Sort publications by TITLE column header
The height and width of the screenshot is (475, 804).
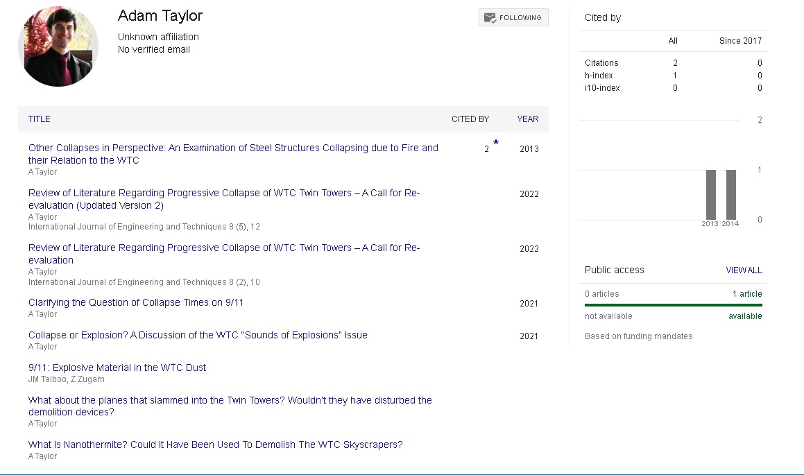point(39,119)
